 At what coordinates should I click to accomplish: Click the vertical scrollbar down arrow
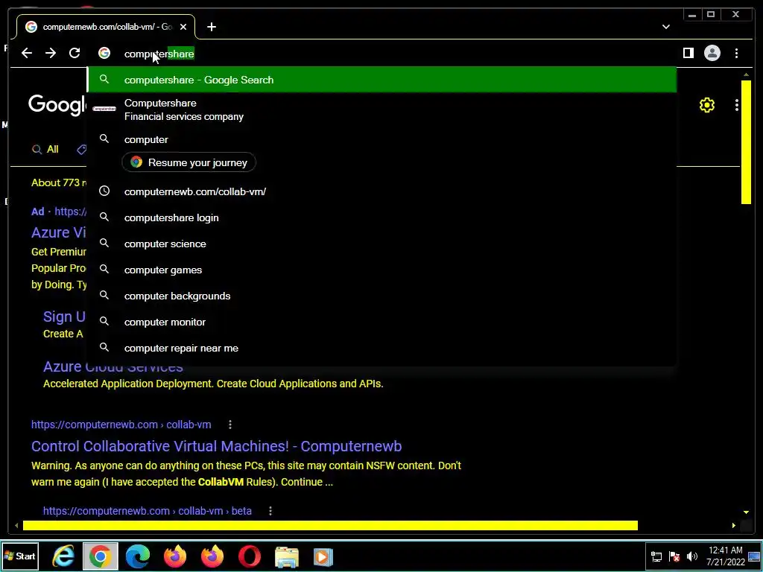(x=746, y=512)
